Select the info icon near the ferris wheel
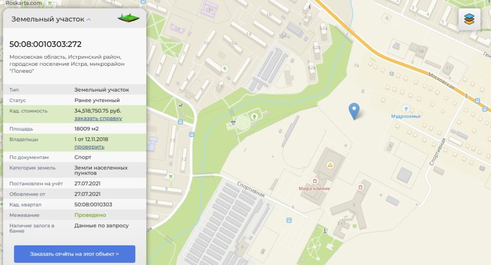491x265 pixels. [325, 230]
